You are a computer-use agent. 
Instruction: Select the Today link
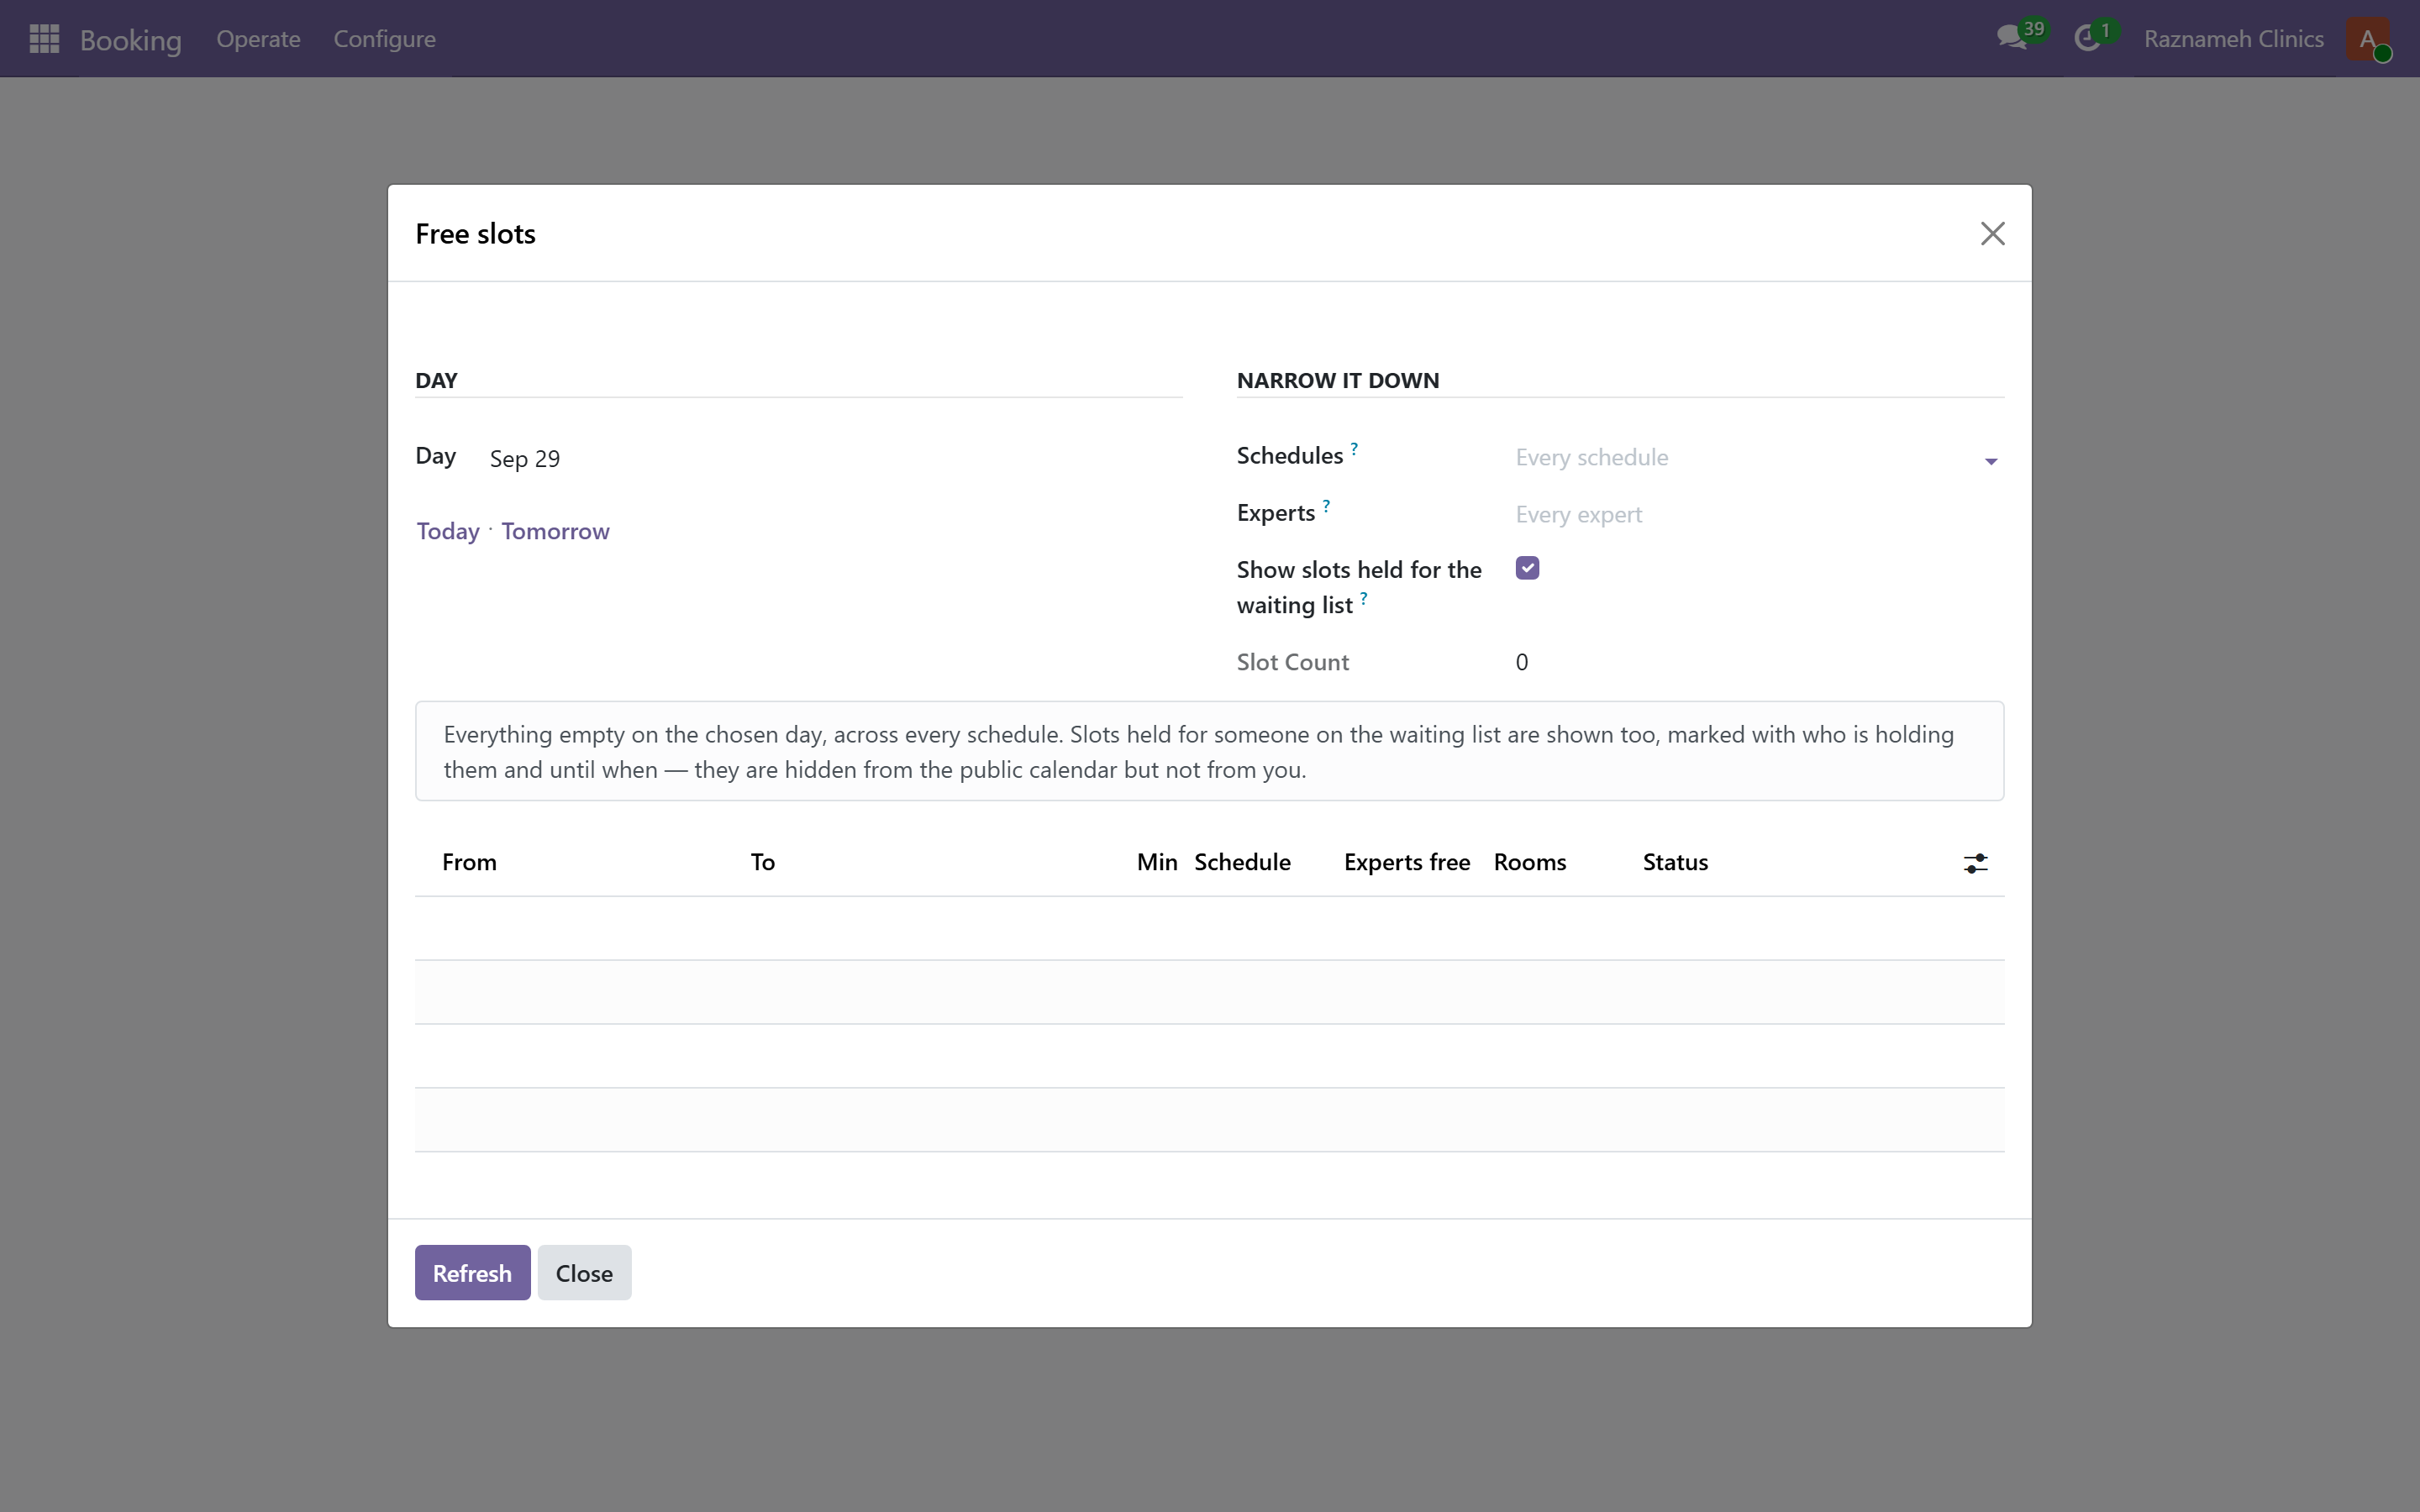(x=448, y=531)
